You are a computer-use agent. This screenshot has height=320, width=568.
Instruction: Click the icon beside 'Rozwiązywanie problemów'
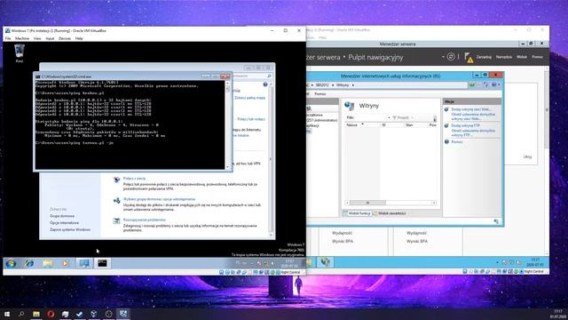click(x=116, y=221)
